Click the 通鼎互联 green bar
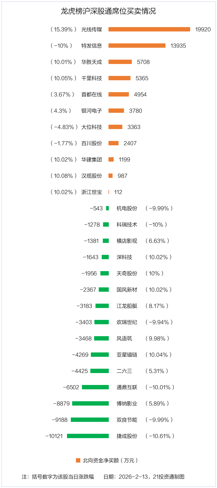The image size is (217, 488). pyautogui.click(x=95, y=387)
